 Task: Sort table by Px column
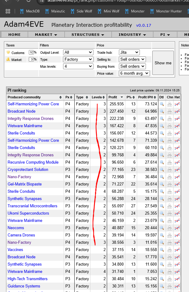(x=69, y=97)
